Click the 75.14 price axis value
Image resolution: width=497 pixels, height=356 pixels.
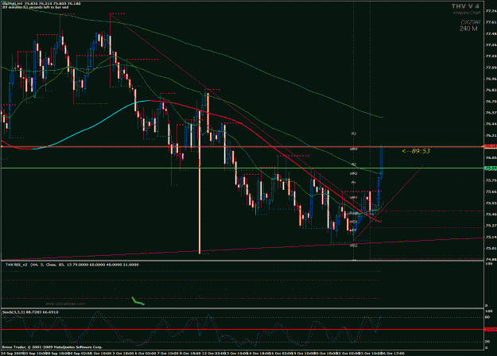pos(491,237)
